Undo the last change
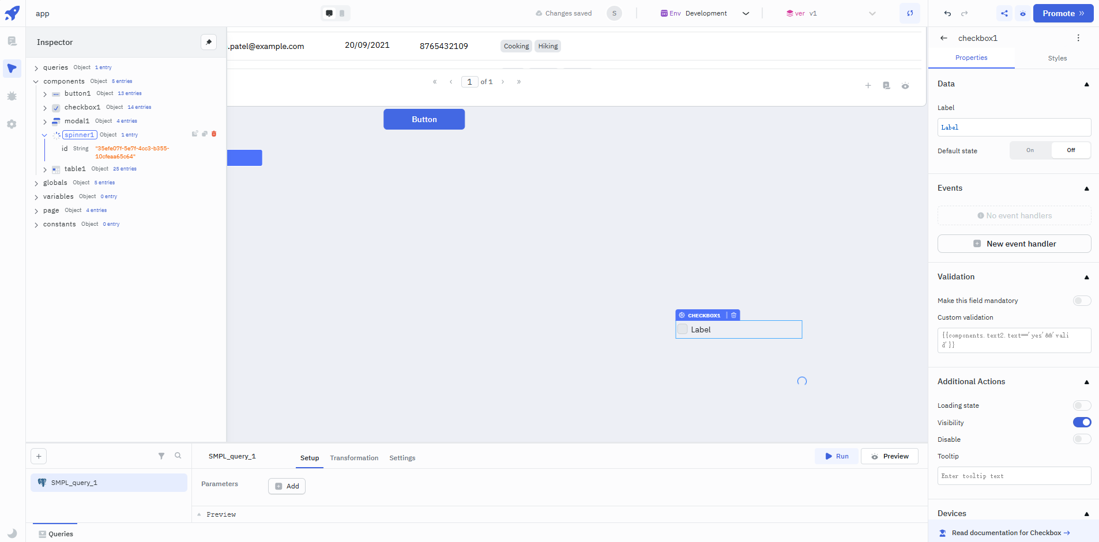Viewport: 1099px width, 542px height. (947, 13)
